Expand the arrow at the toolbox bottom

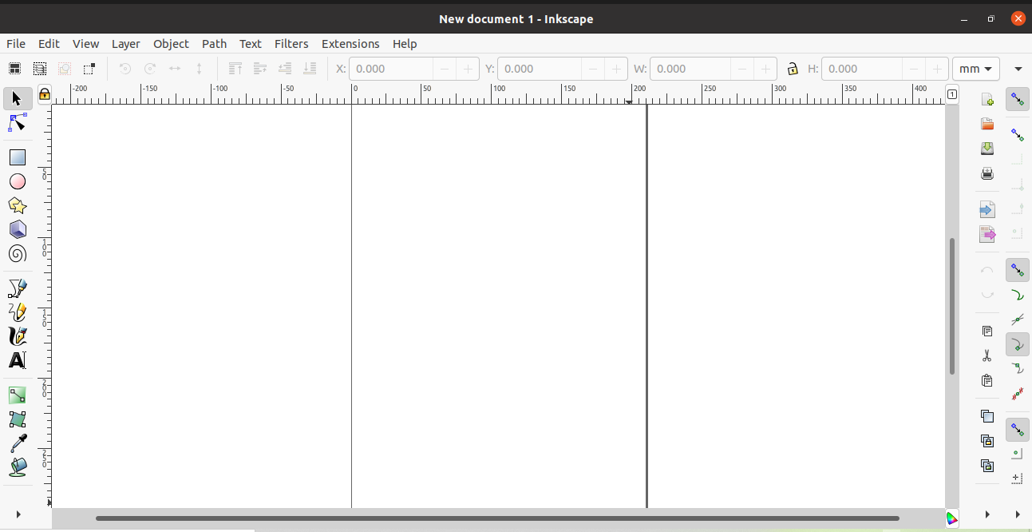coord(18,514)
